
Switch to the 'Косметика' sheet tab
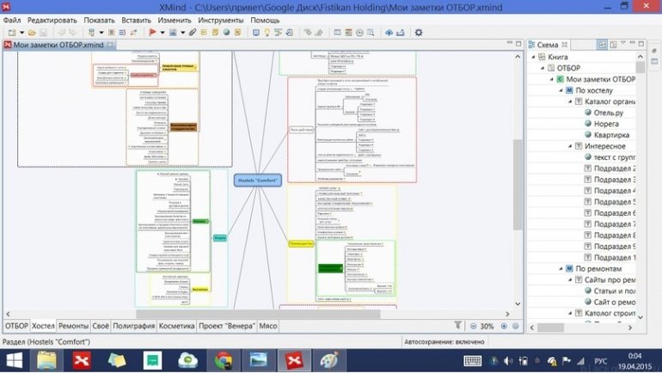(x=175, y=327)
